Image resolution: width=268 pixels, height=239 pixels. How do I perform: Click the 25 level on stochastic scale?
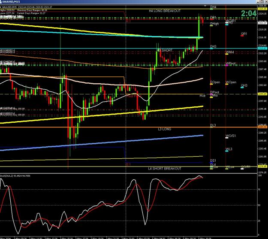259,221
